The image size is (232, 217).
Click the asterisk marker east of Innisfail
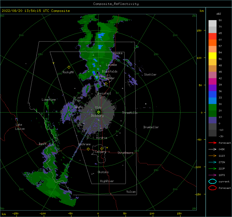coord(122,89)
